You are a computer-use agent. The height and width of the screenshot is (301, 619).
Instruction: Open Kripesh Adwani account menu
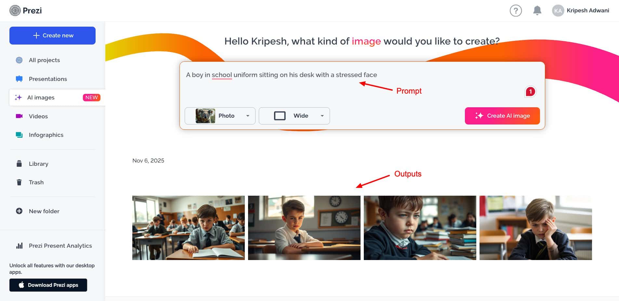587,11
